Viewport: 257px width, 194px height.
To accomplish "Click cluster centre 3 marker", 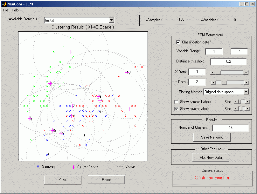I will click(x=71, y=52).
